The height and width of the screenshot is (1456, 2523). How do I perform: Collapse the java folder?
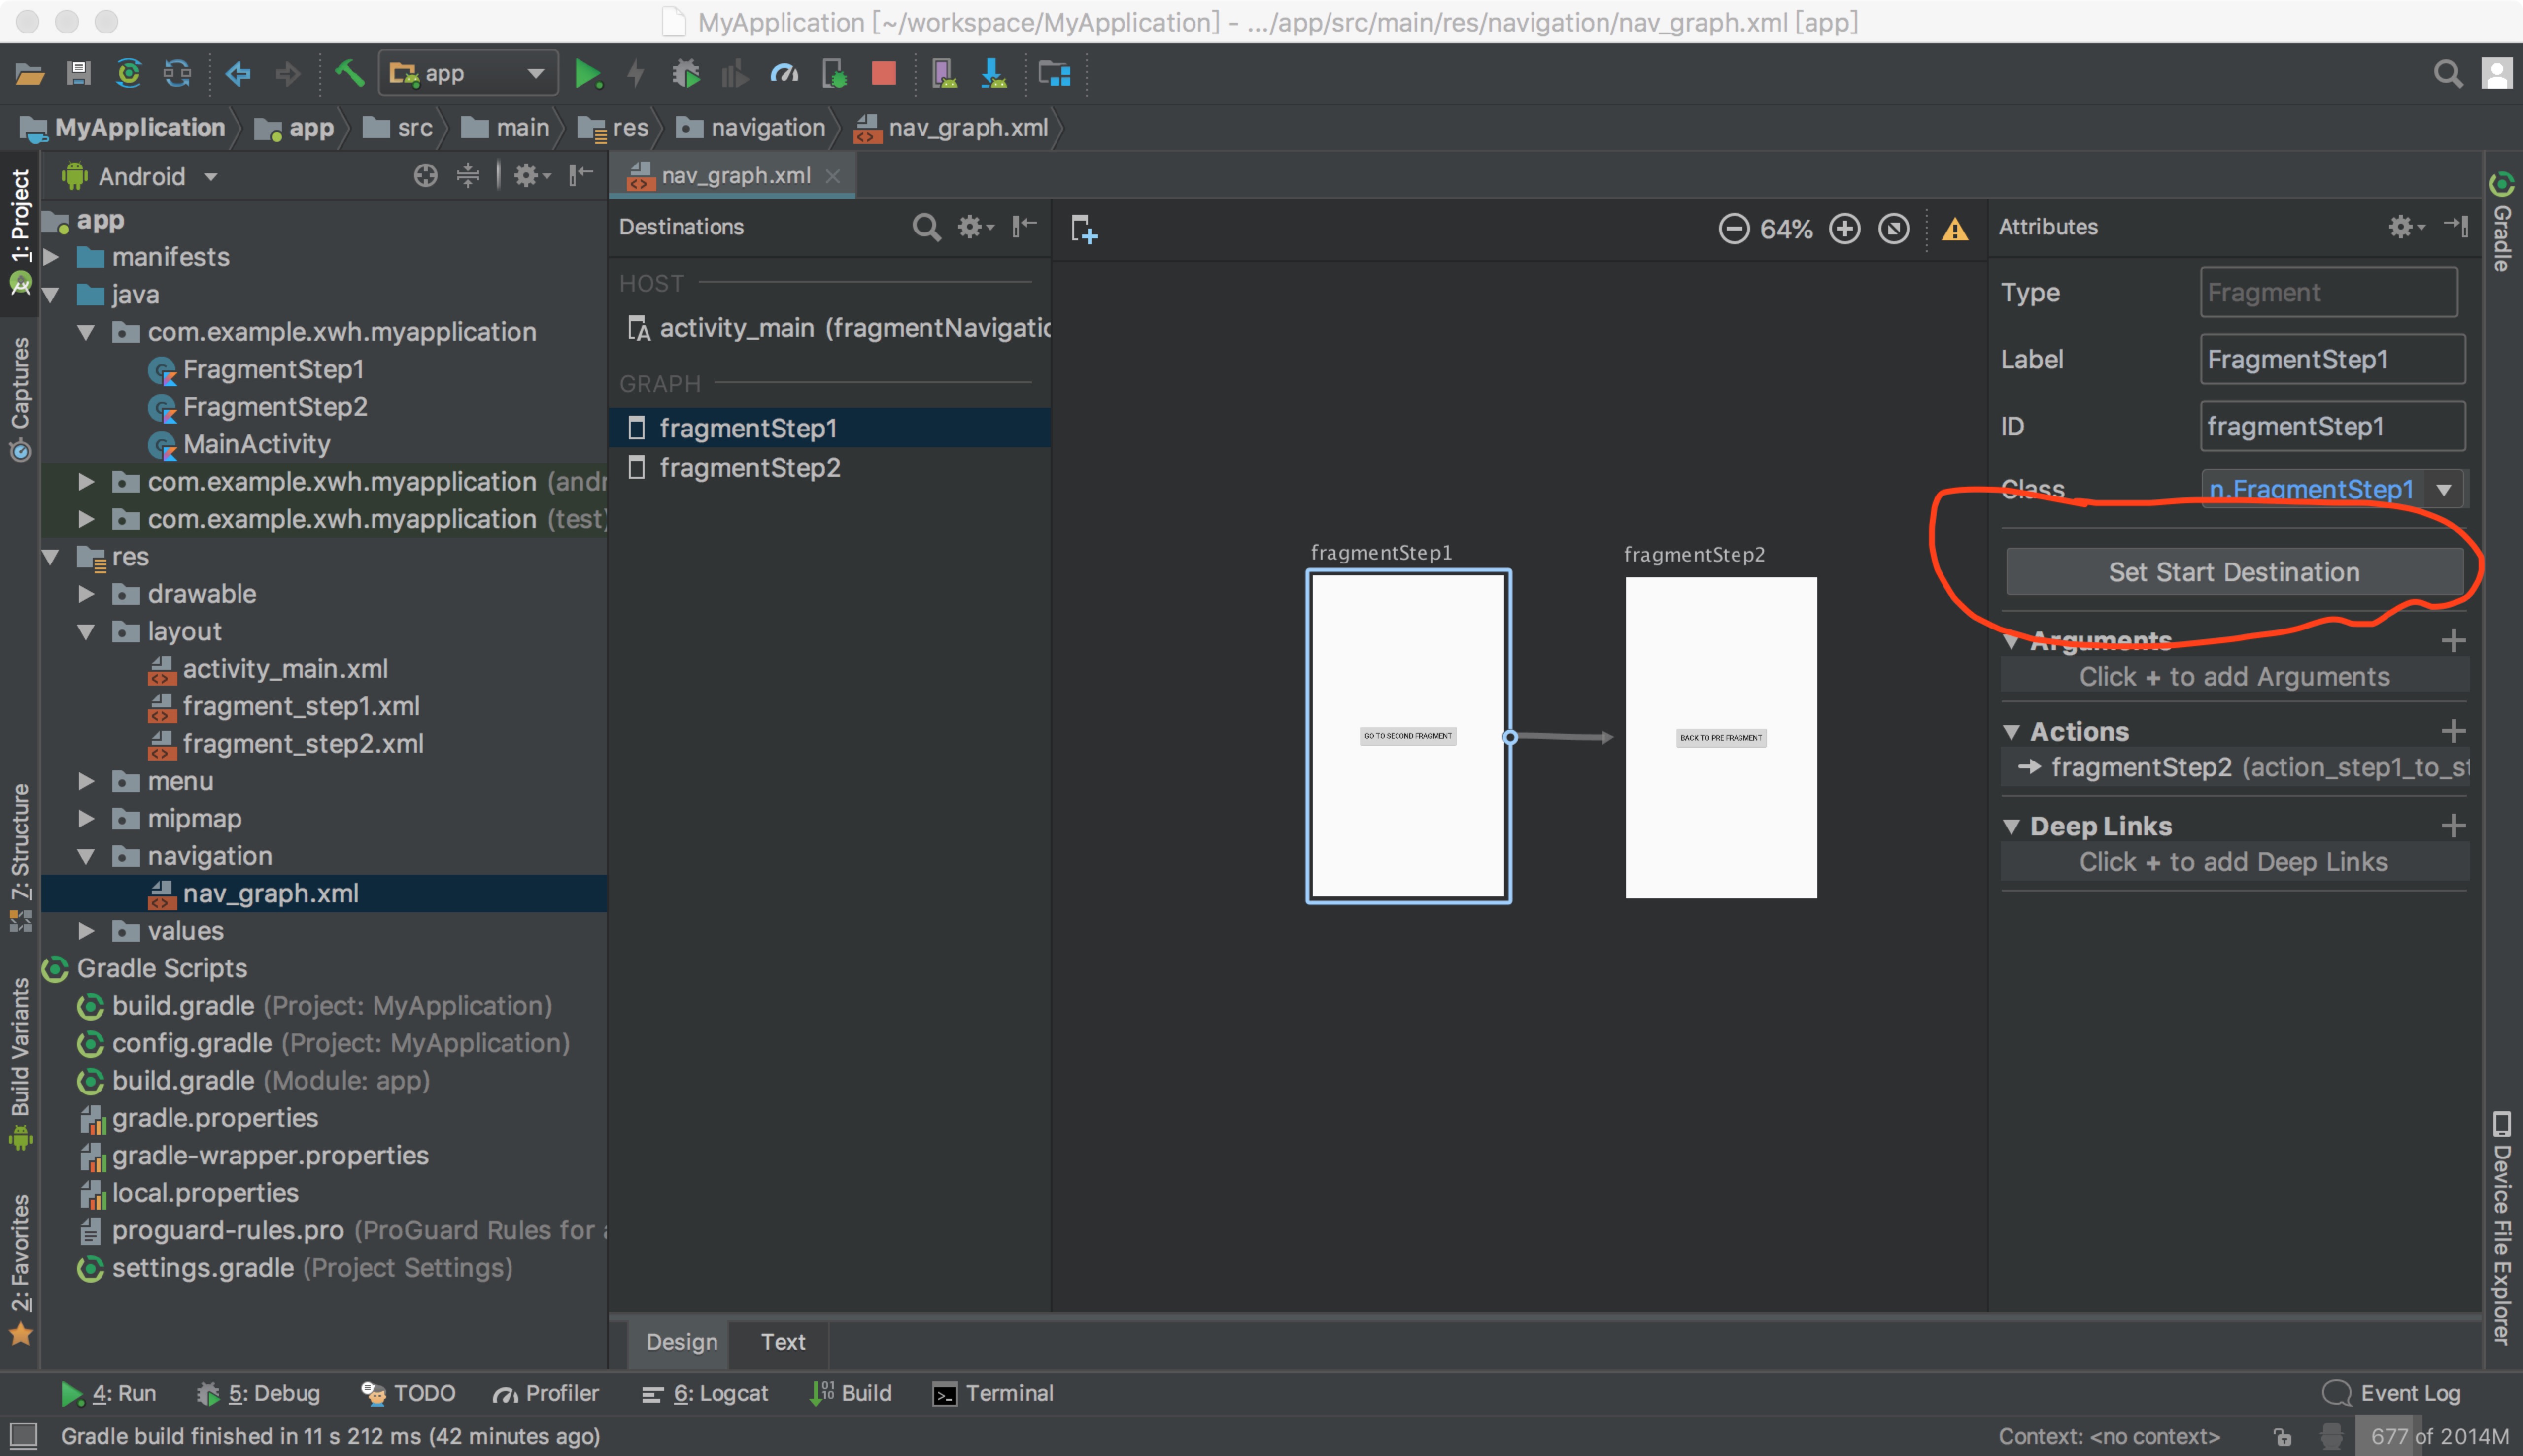(51, 295)
